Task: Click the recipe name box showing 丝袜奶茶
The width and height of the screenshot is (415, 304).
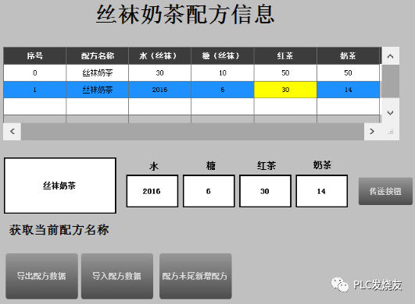Action: (x=60, y=186)
